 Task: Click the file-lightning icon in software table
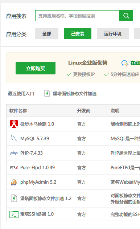coord(14,198)
